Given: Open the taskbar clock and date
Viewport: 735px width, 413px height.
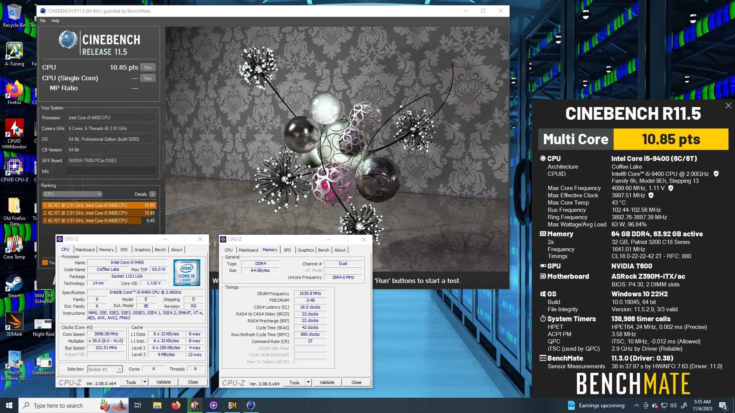Looking at the screenshot, I should coord(702,405).
